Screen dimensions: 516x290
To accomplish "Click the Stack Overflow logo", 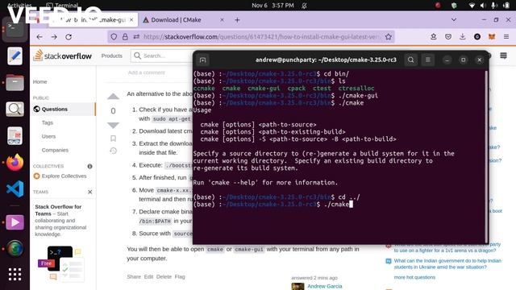I will tap(63, 56).
